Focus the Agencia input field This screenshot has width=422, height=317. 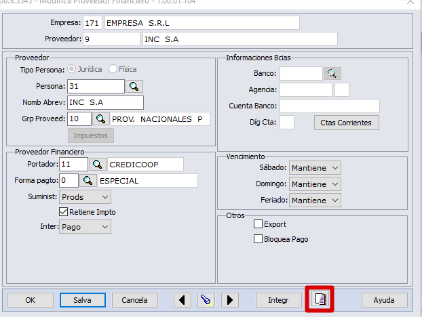[306, 89]
